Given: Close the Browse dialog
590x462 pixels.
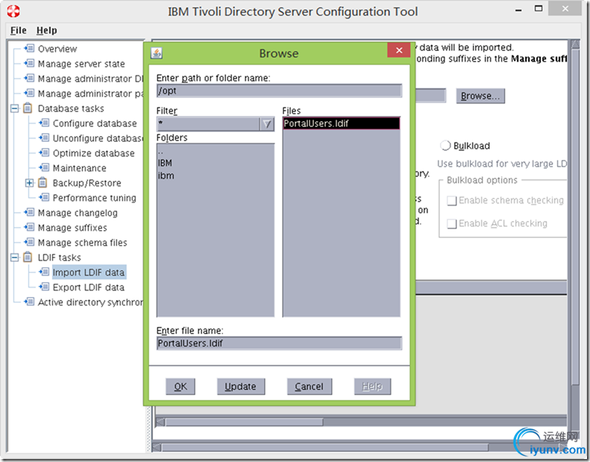Looking at the screenshot, I should (399, 50).
